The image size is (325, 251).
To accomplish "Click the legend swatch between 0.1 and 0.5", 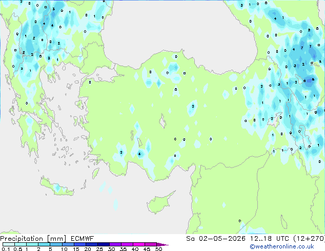I will click(9, 244).
